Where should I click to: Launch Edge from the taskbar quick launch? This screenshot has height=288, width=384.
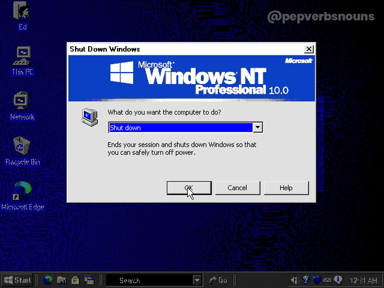pyautogui.click(x=48, y=280)
